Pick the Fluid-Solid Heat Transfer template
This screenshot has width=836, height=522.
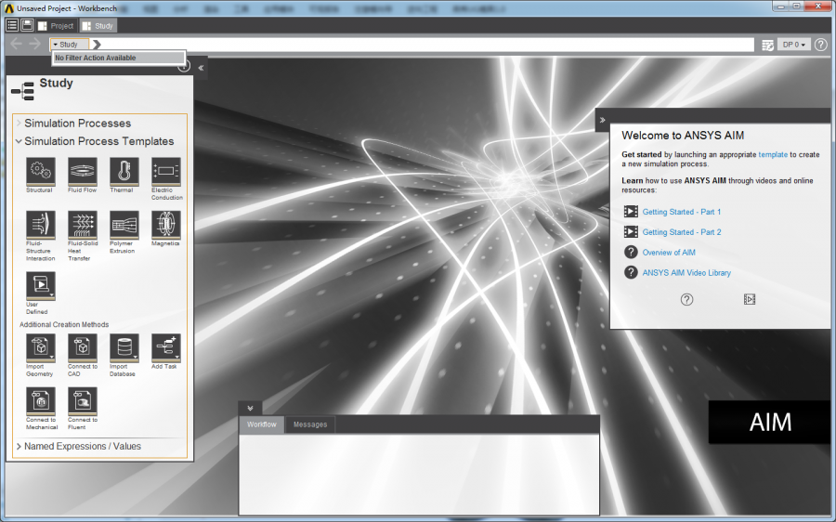(x=82, y=225)
